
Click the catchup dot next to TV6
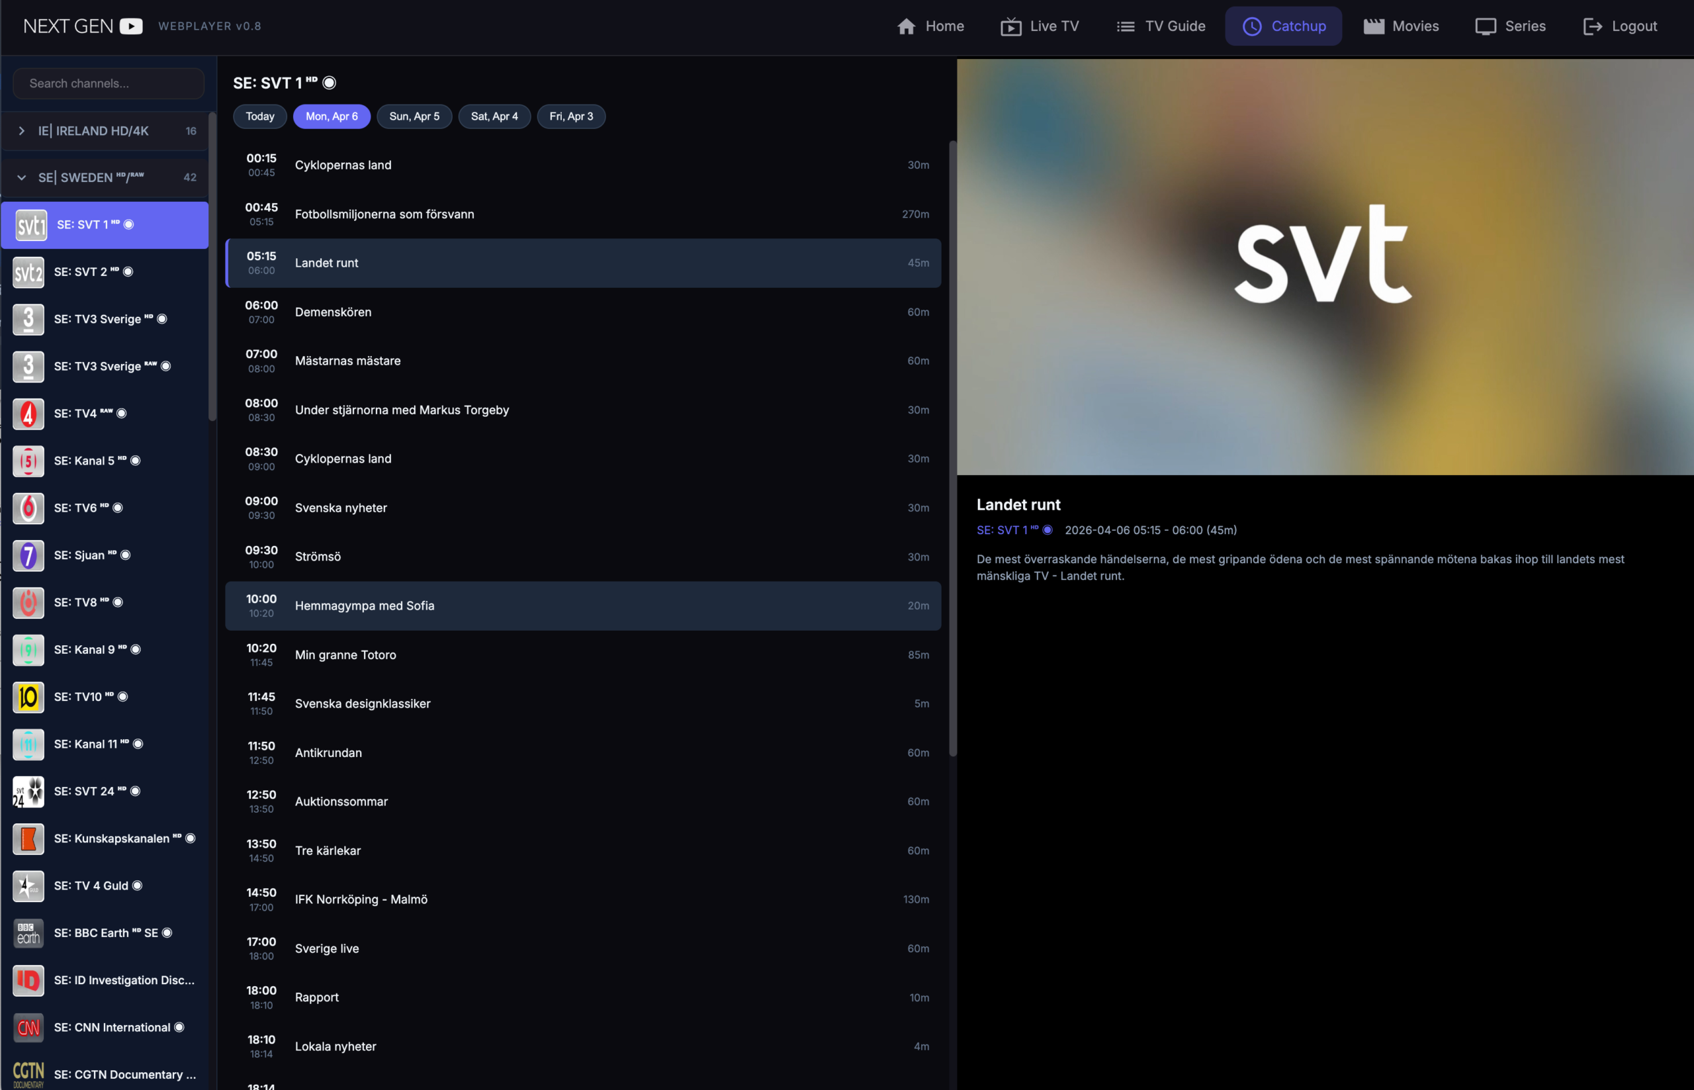point(118,508)
